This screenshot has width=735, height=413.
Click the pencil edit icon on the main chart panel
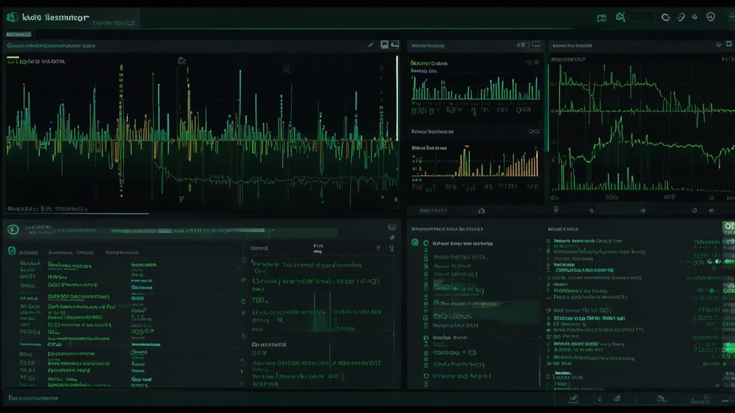[371, 45]
